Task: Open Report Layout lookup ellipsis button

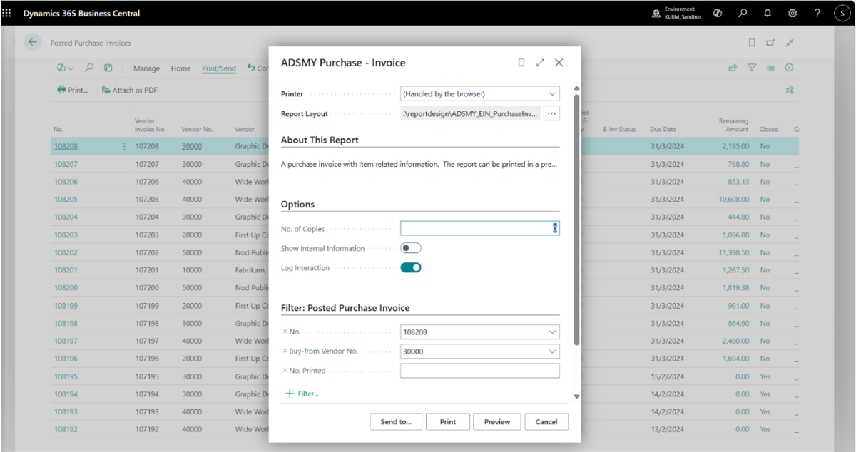Action: [x=551, y=113]
